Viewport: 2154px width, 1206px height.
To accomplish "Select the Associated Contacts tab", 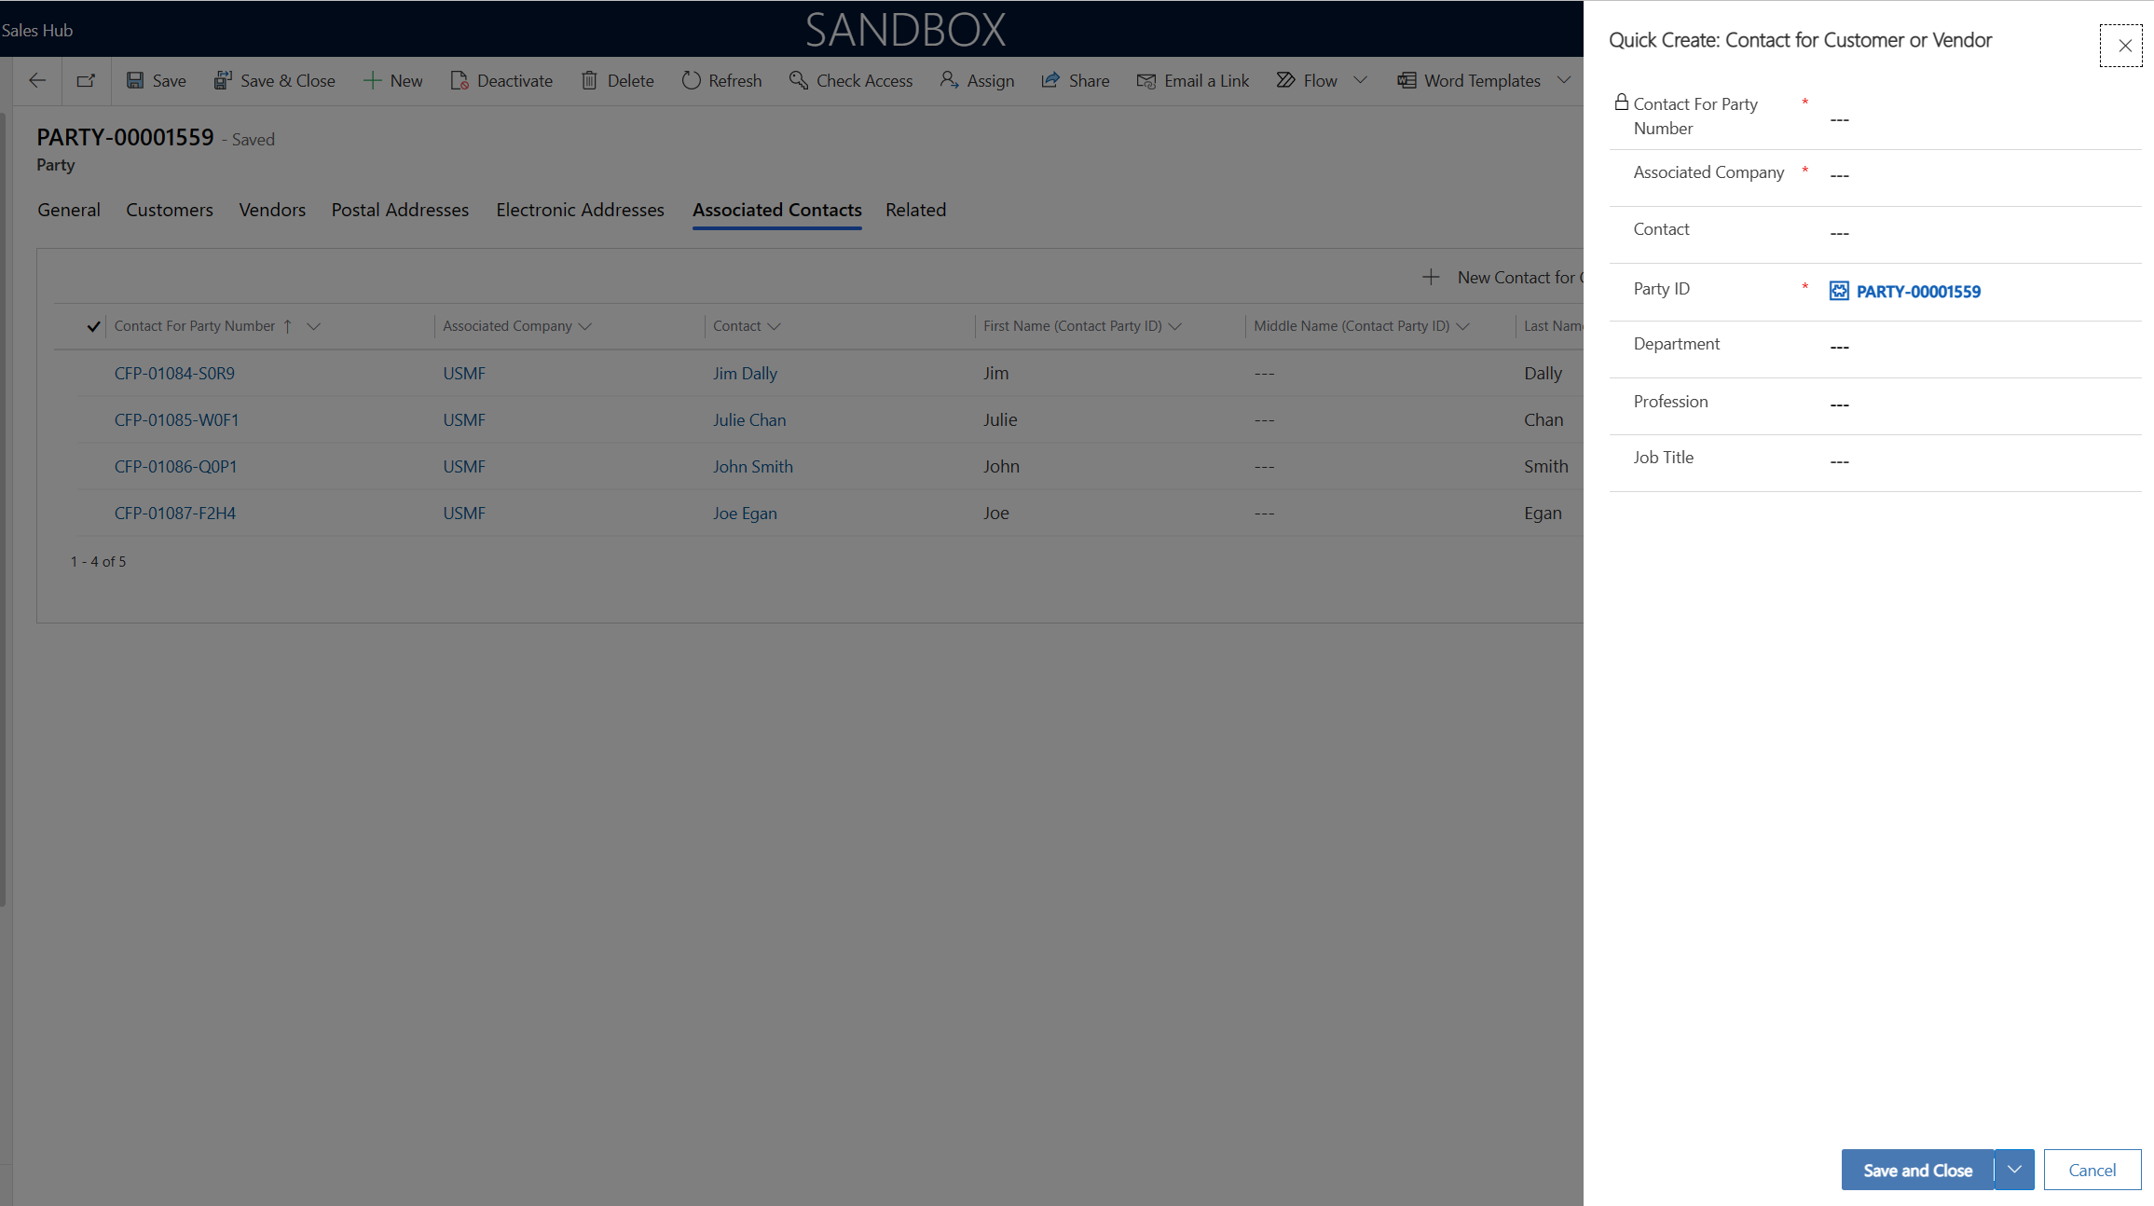I will (x=776, y=209).
